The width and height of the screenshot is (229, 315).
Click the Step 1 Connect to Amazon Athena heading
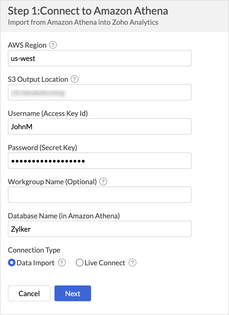tap(88, 11)
